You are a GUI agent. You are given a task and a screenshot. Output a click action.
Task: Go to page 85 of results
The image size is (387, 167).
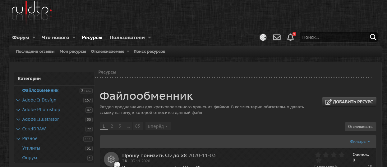click(138, 126)
